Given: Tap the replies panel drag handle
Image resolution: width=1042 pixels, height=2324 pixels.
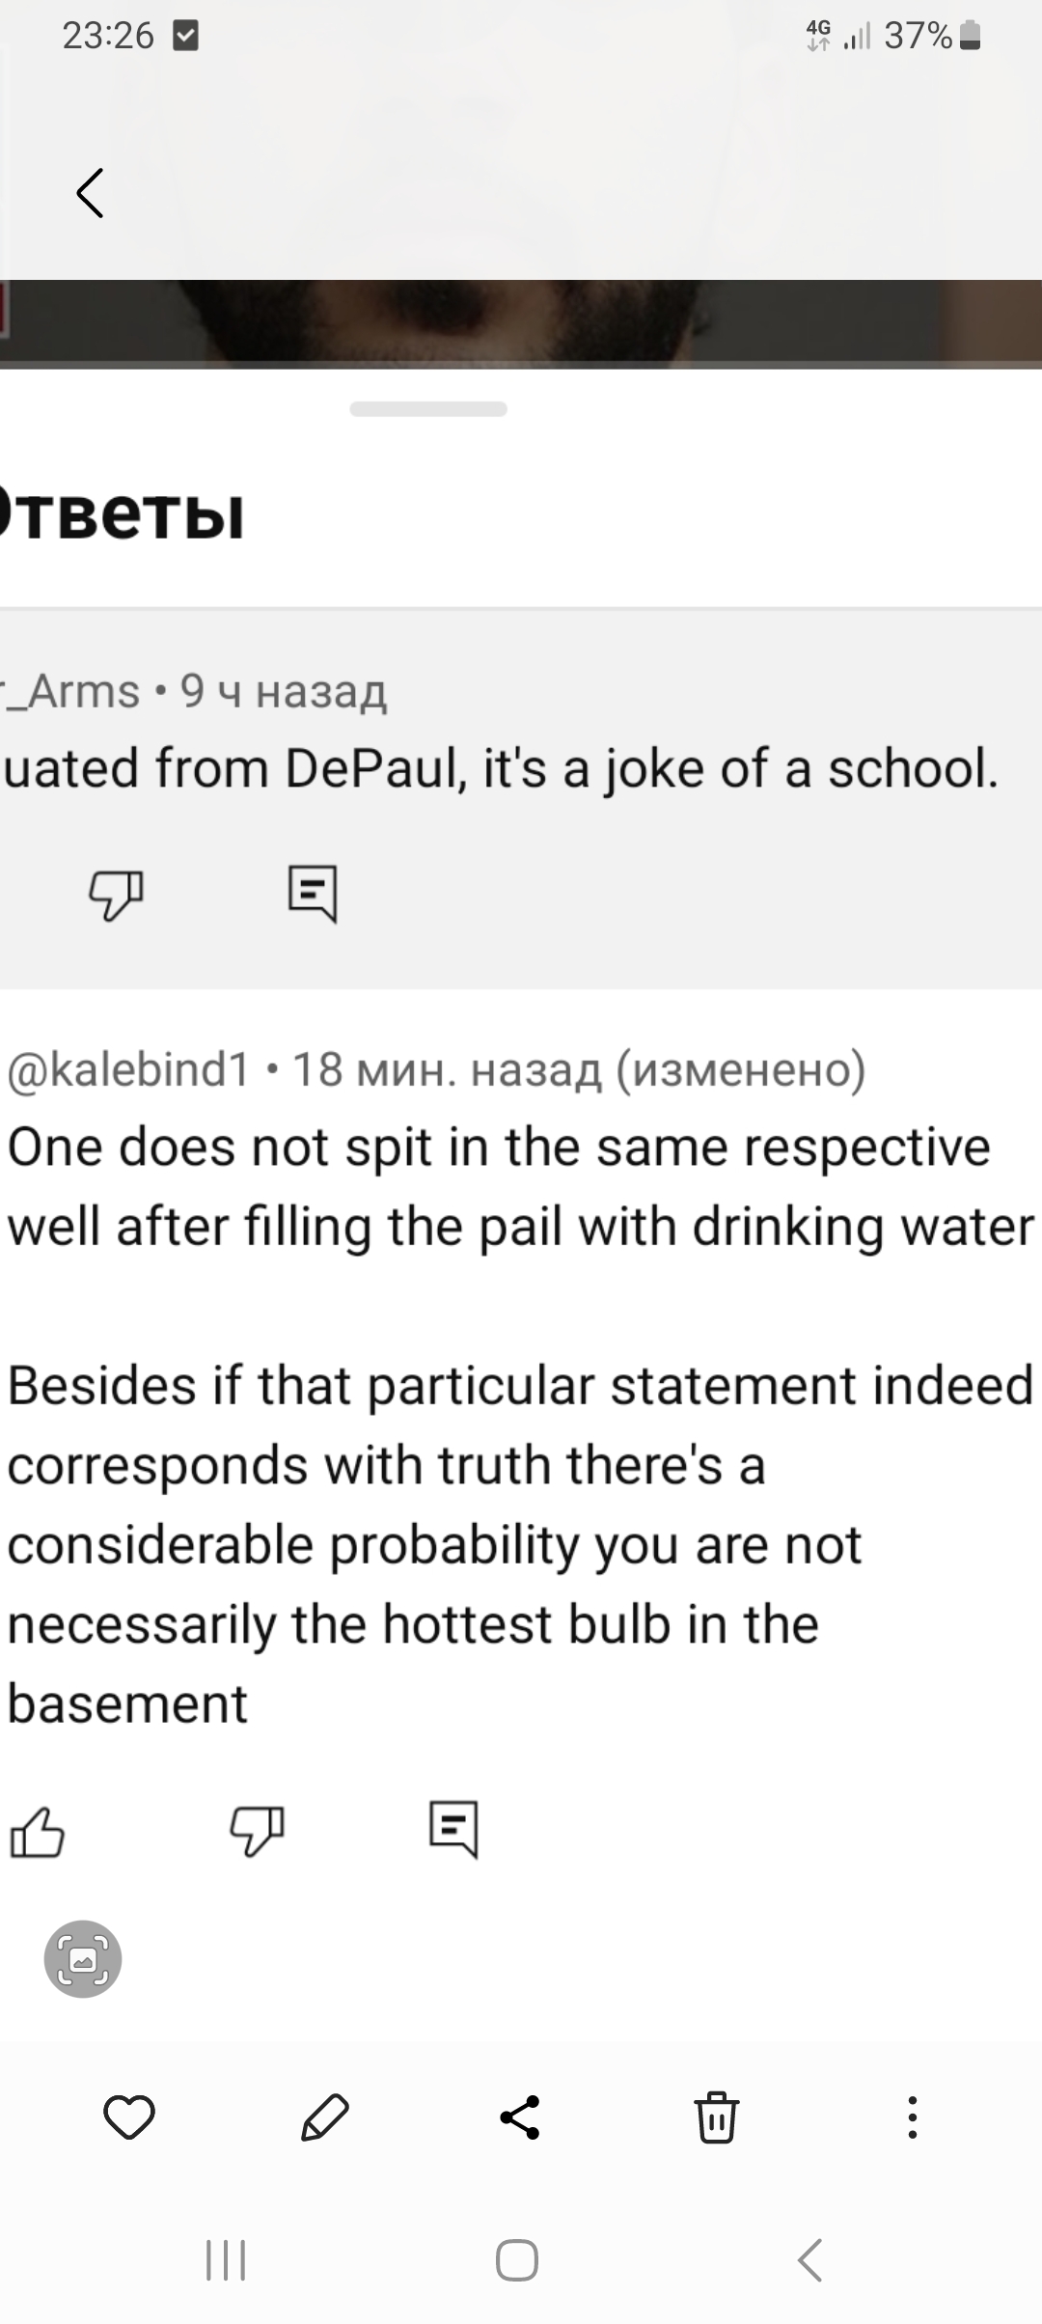Looking at the screenshot, I should coord(428,409).
